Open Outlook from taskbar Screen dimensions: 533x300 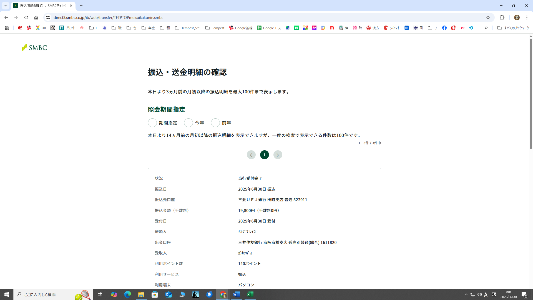point(169,294)
